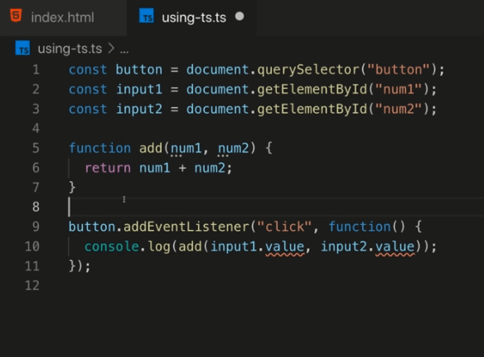Click the log method on line 10

(x=158, y=247)
